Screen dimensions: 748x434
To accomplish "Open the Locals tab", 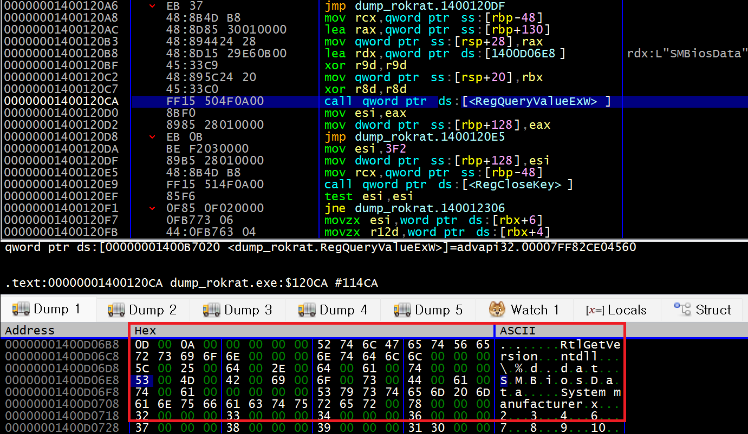I will 617,310.
